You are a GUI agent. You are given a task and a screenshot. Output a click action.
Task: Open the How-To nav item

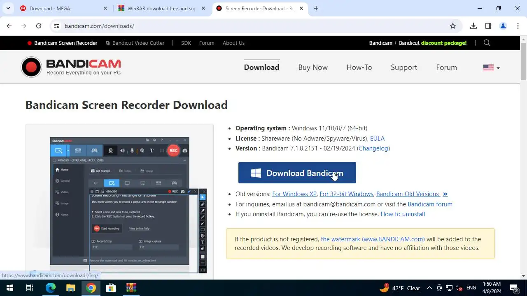pos(359,67)
